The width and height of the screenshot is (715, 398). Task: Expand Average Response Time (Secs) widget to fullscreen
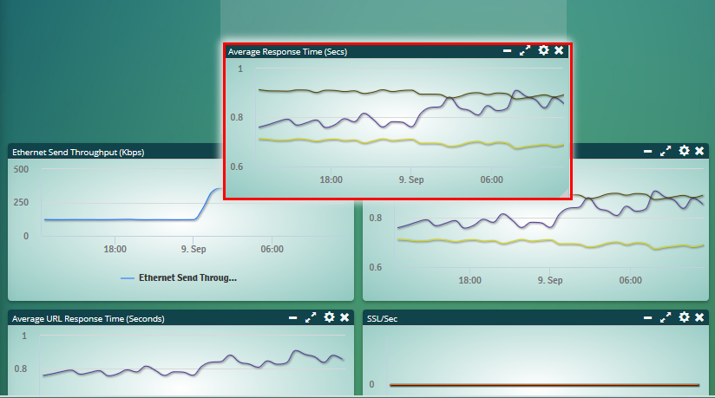pos(525,50)
